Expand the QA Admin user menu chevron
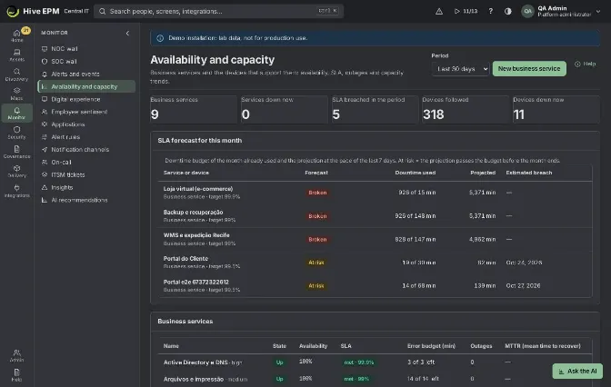This screenshot has height=387, width=611. pos(598,11)
